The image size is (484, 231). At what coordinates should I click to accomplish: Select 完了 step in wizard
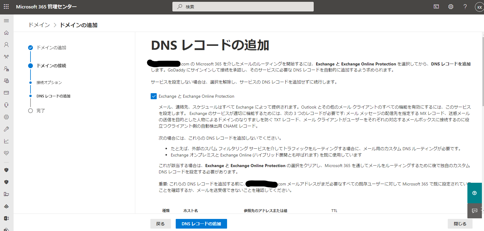[x=37, y=111]
